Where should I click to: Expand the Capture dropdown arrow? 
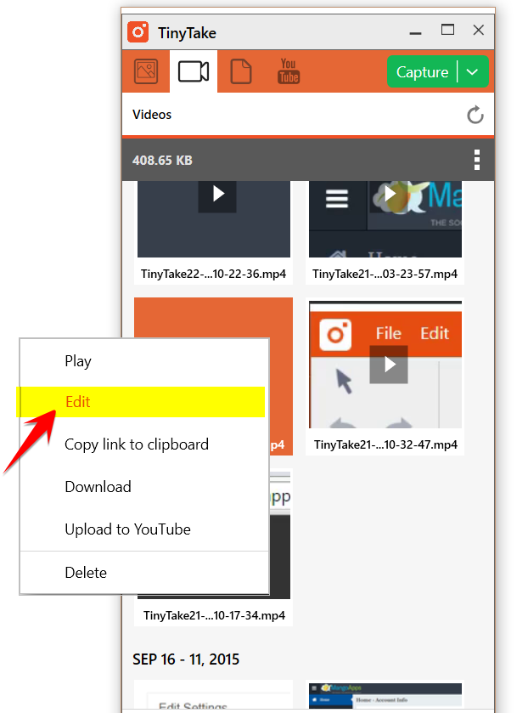click(x=473, y=72)
